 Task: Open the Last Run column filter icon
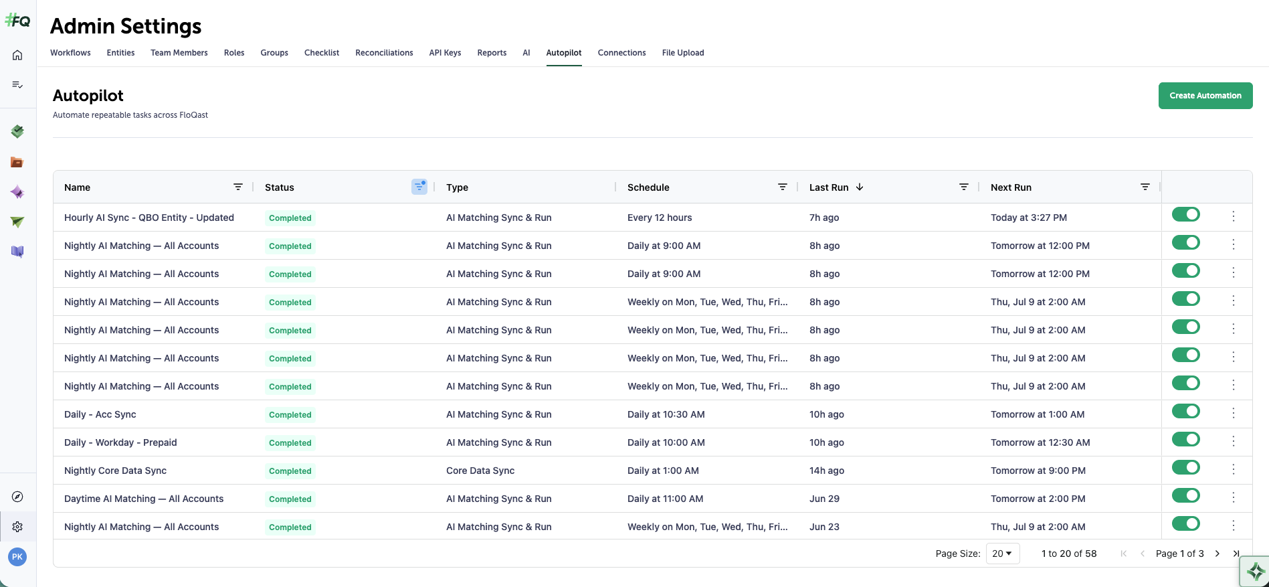pos(963,187)
